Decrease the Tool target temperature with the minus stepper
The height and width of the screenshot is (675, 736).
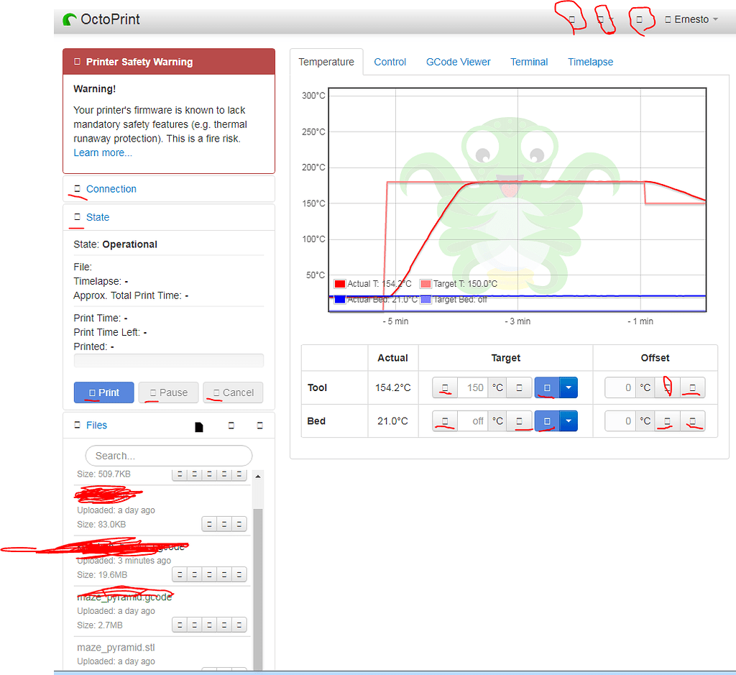click(444, 387)
